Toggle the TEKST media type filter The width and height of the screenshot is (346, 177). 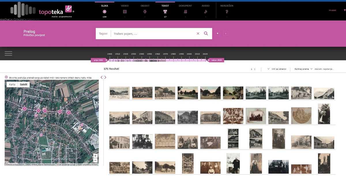click(165, 12)
